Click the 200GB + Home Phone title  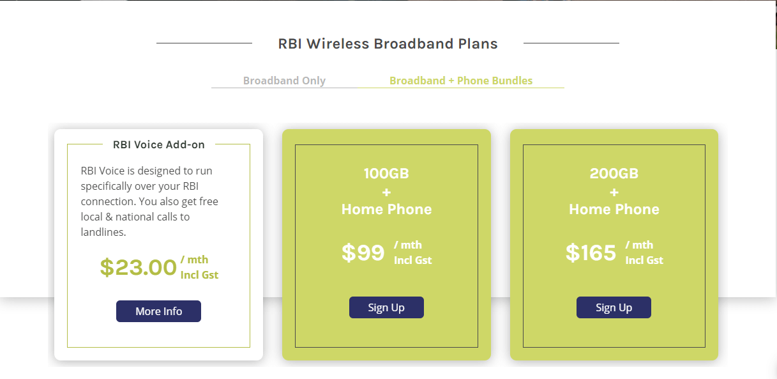pyautogui.click(x=614, y=191)
